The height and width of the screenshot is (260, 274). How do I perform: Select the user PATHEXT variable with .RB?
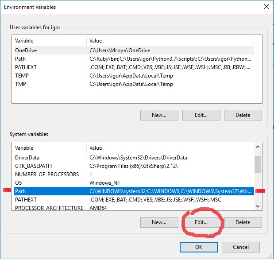pyautogui.click(x=134, y=67)
